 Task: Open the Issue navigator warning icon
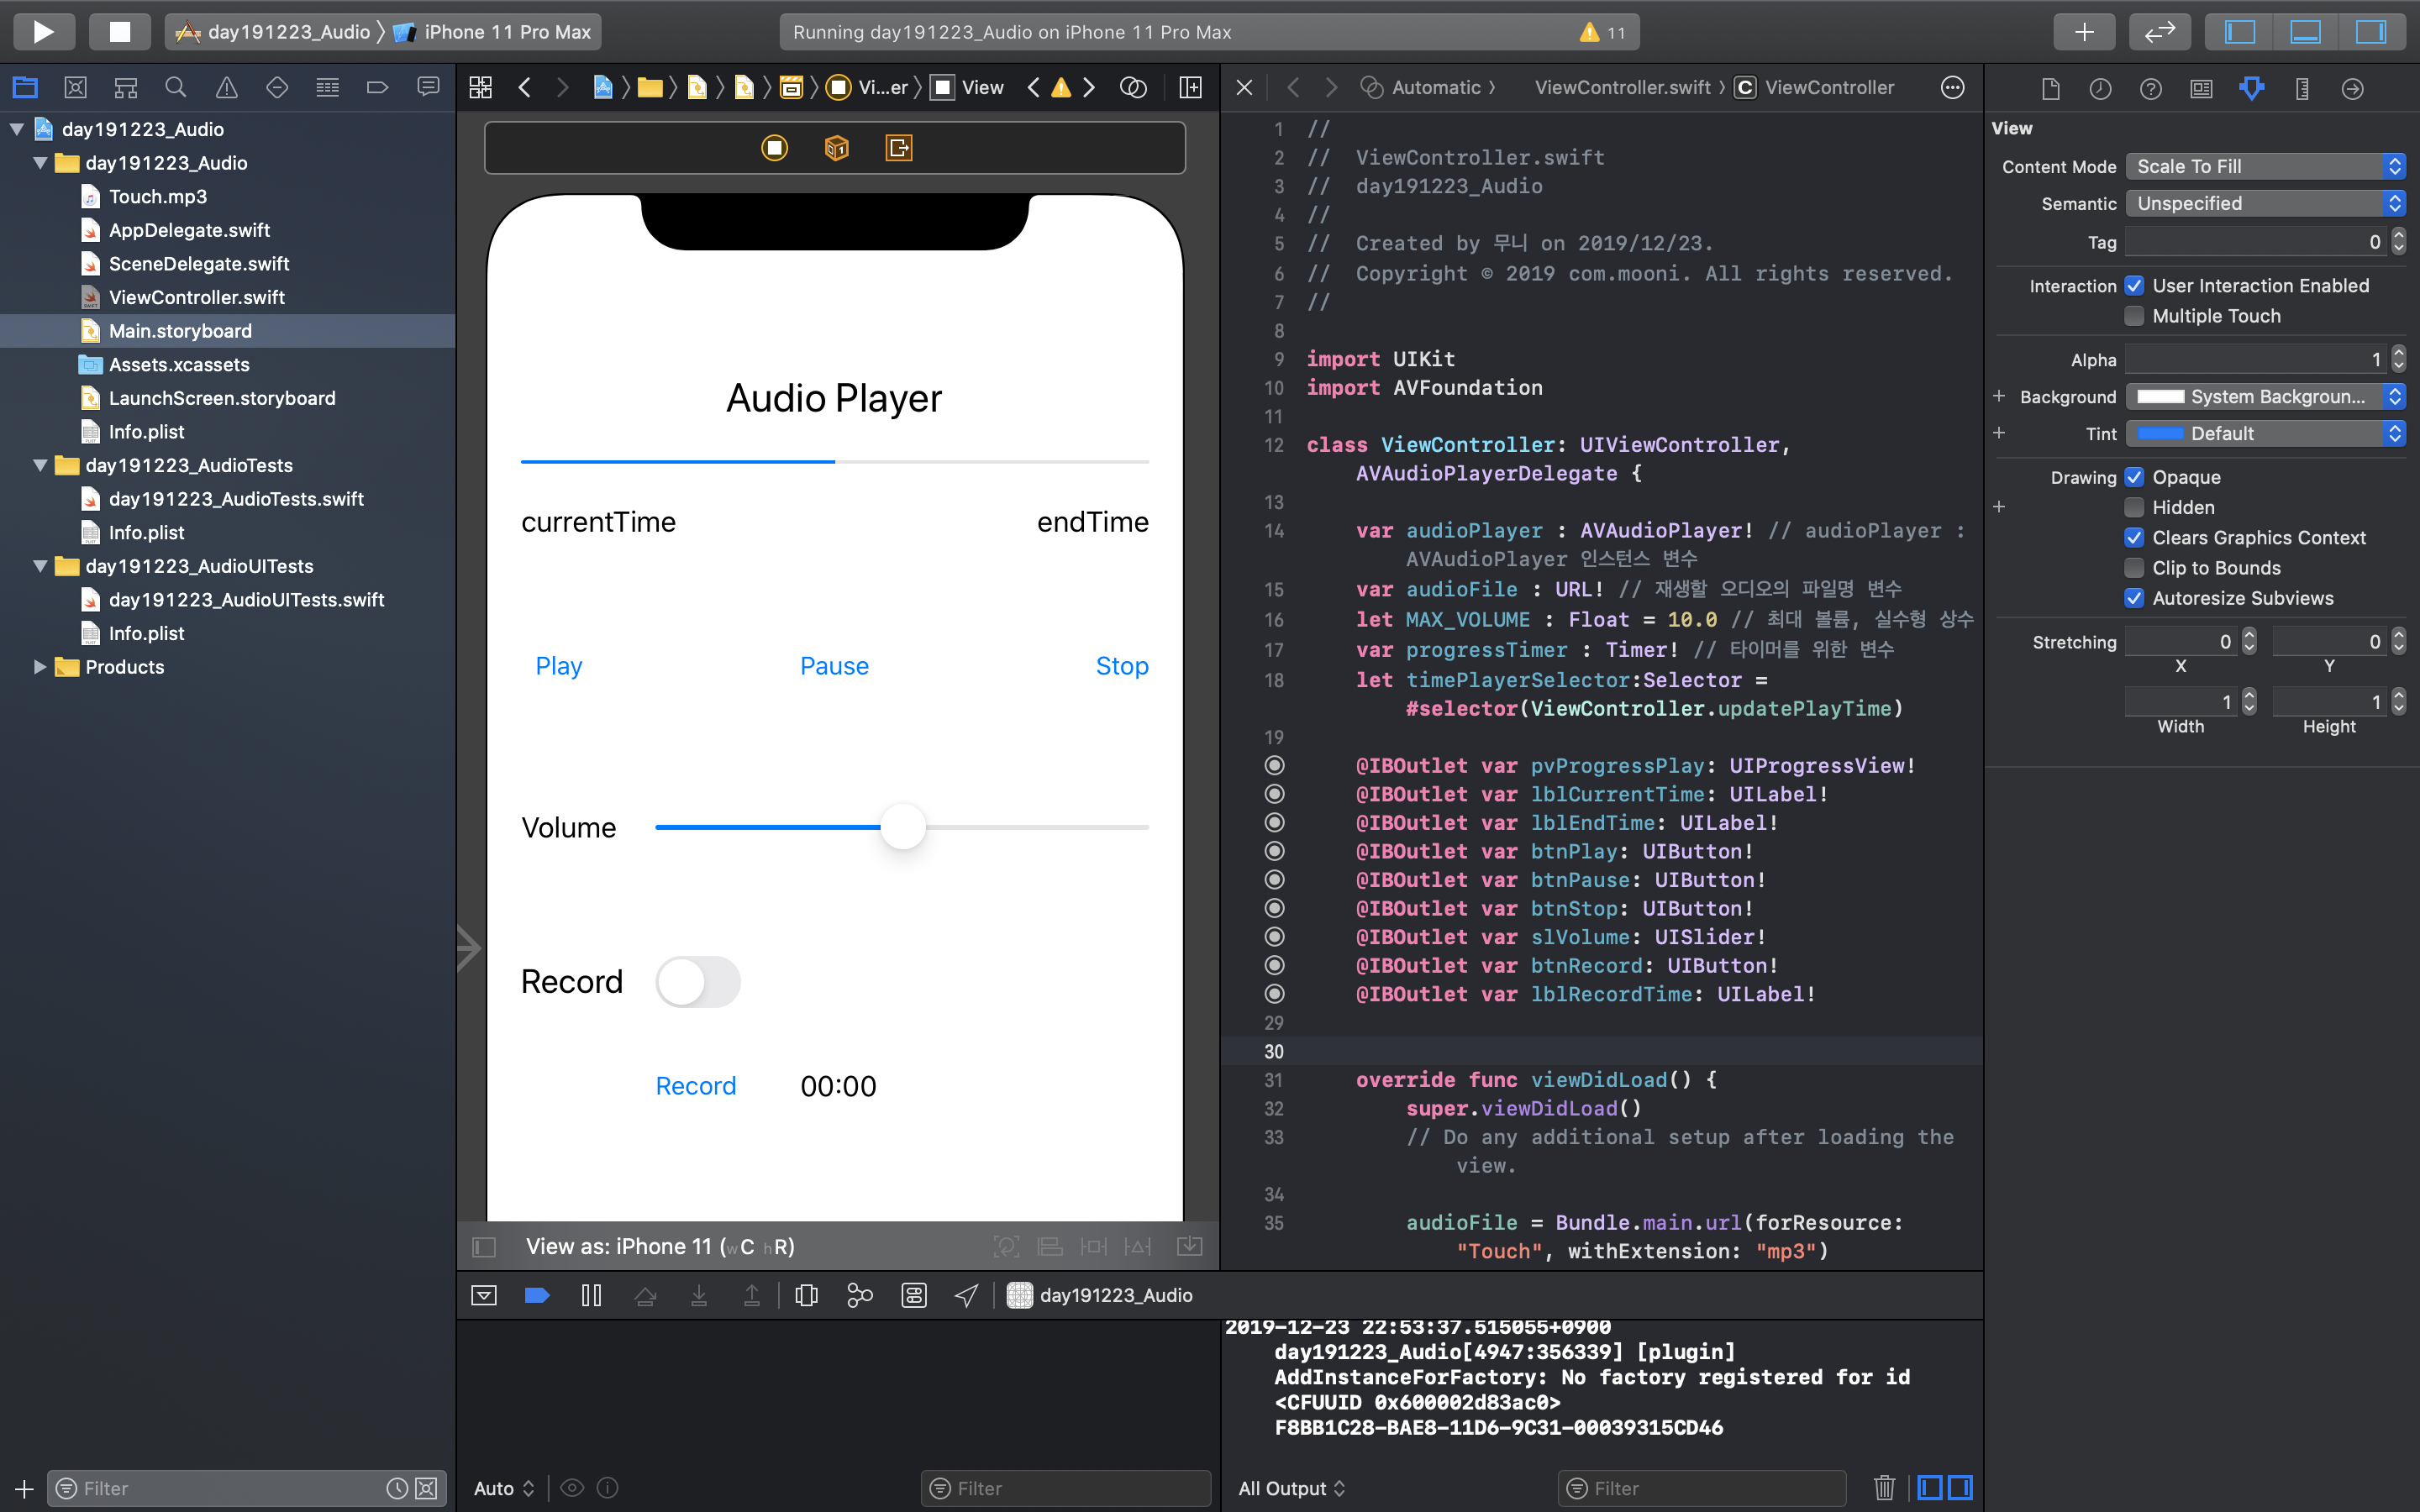[226, 88]
